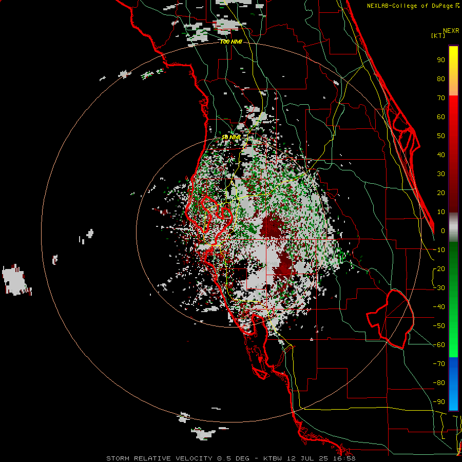462x462 pixels.
Task: Pick the orange segment of the color bar
Action: (453, 85)
